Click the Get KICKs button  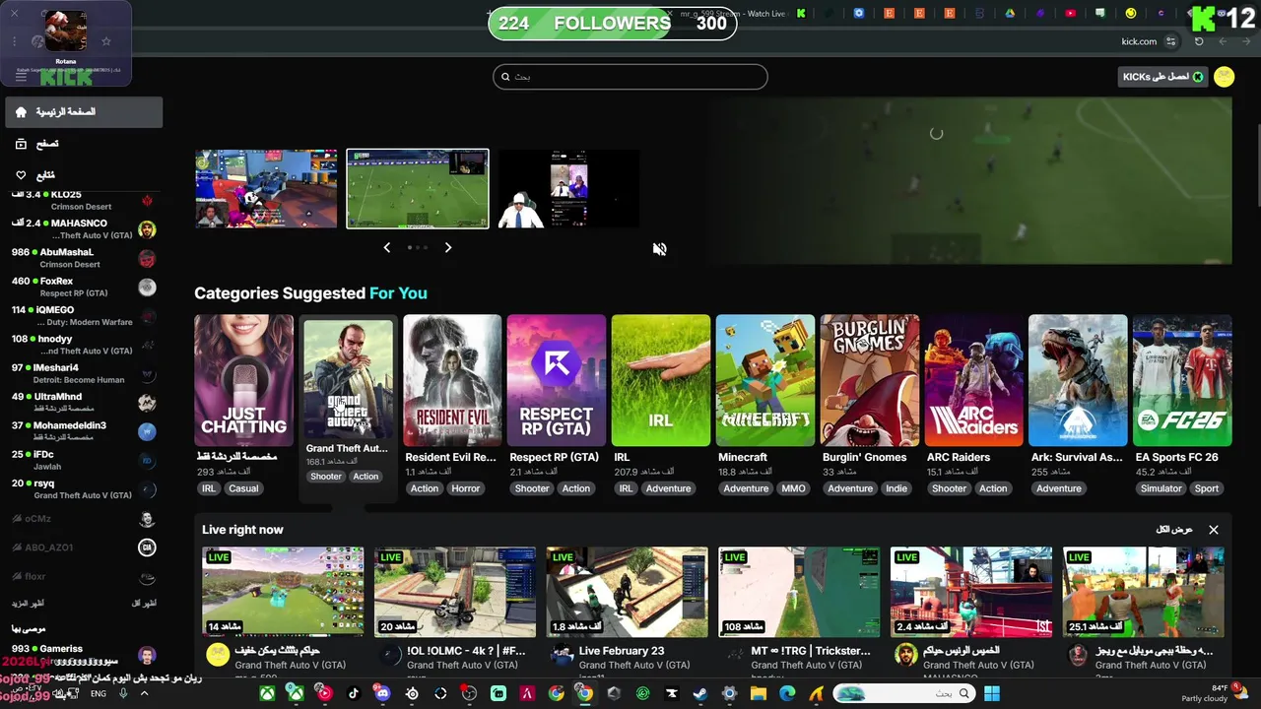click(x=1162, y=77)
